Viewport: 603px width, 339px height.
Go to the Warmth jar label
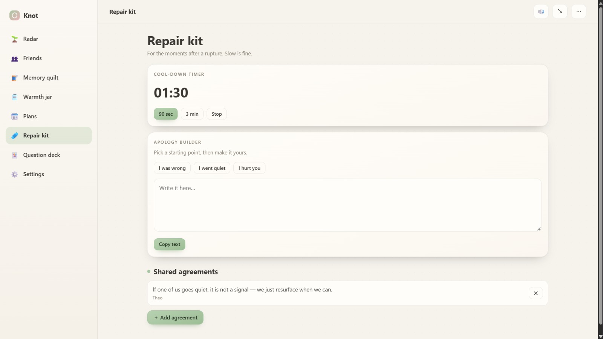tap(38, 97)
